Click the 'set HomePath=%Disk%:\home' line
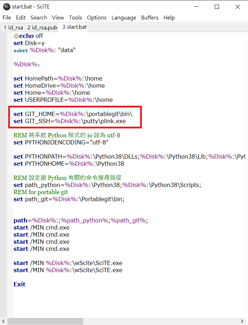This screenshot has height=325, width=248. pyautogui.click(x=58, y=78)
